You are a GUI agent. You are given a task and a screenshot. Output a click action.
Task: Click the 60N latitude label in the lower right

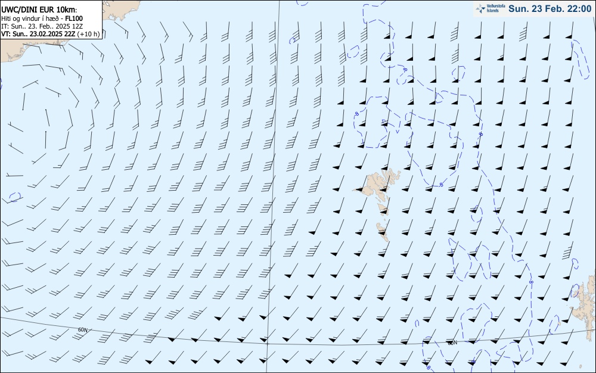[x=452, y=343]
